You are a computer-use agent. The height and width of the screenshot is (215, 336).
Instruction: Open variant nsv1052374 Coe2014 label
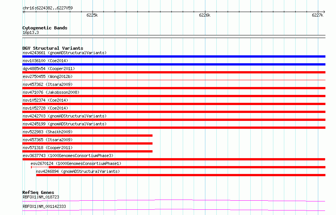45,100
